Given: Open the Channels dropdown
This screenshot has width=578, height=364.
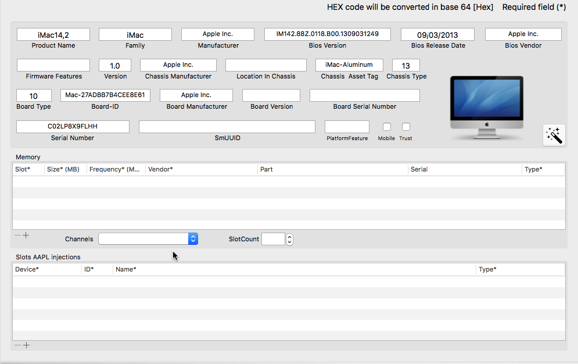Looking at the screenshot, I should (x=148, y=239).
